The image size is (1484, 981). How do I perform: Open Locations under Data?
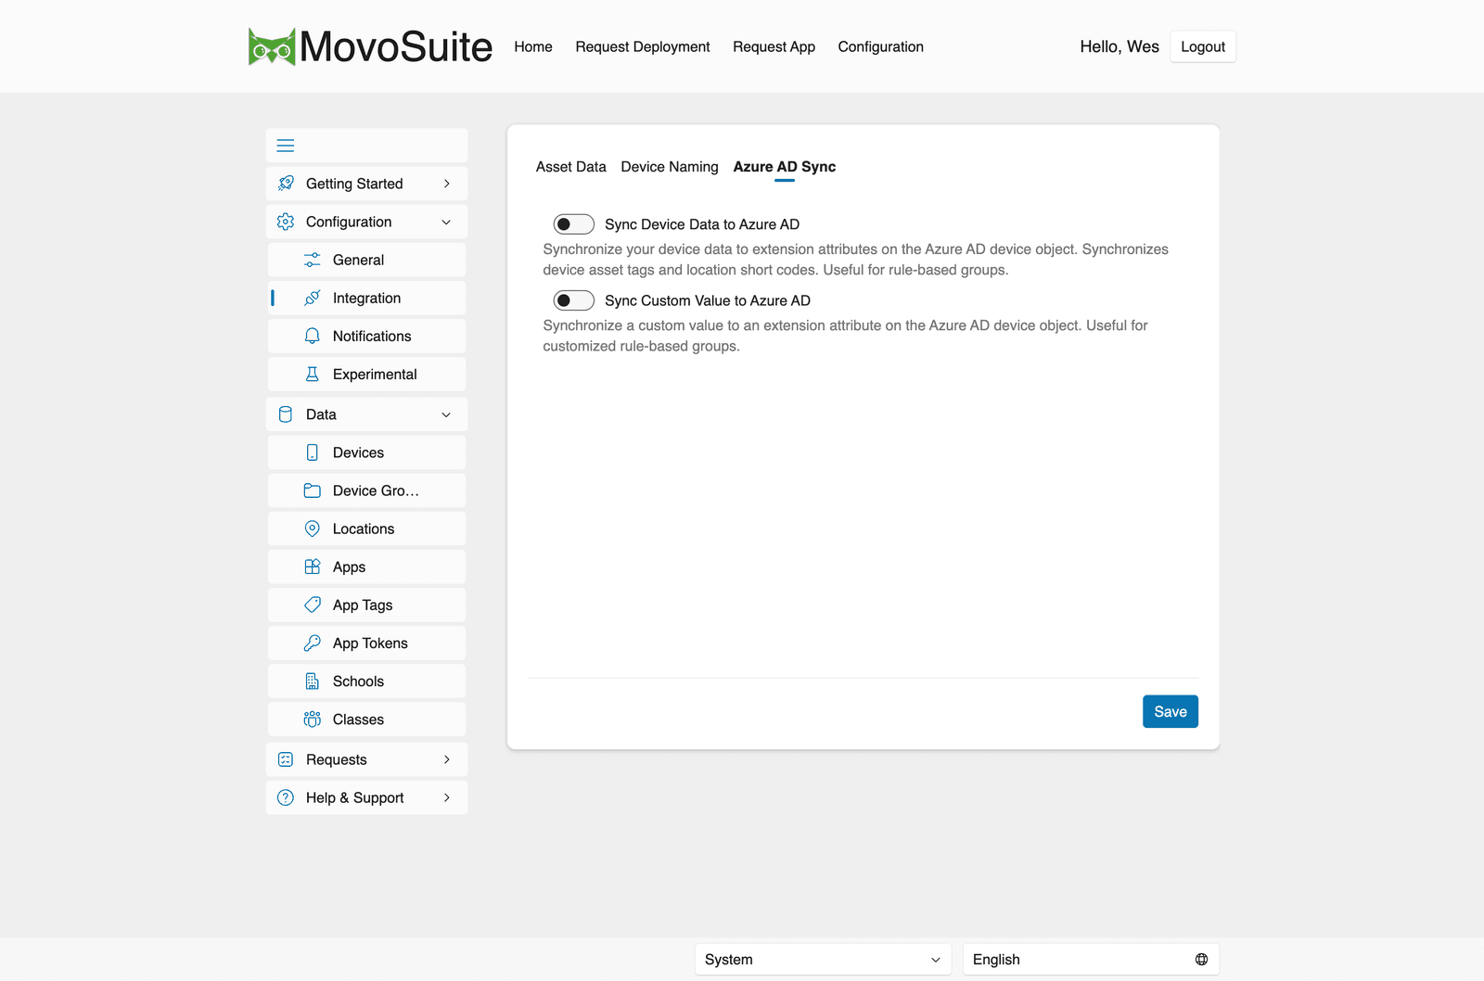(x=367, y=529)
